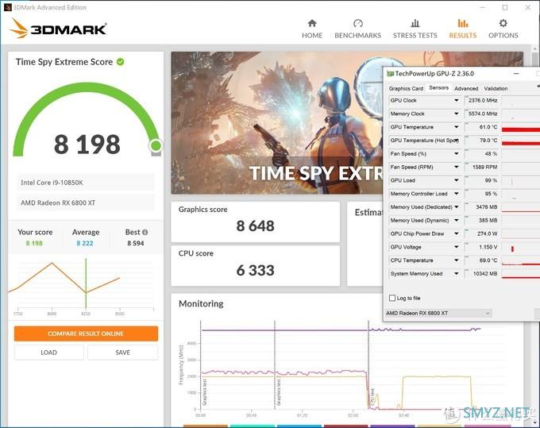
Task: Open Memory Used (Dynamic) dropdown
Action: (x=457, y=221)
